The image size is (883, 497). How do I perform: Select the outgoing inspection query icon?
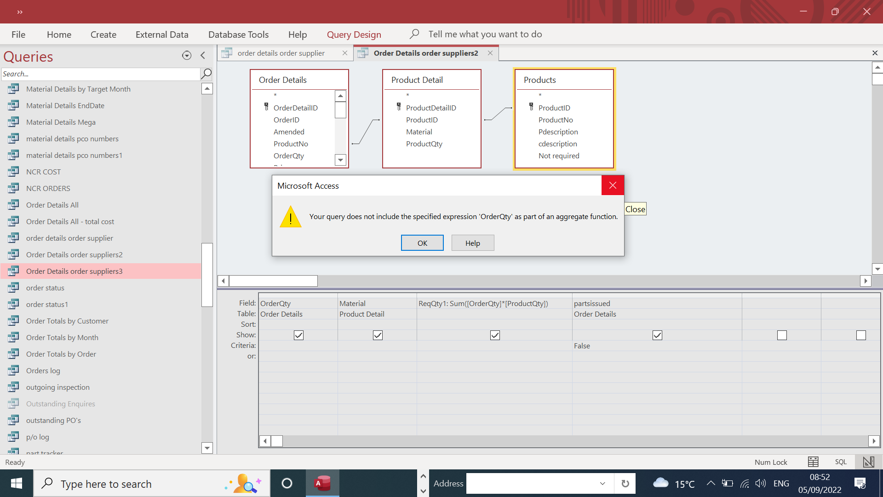(13, 387)
